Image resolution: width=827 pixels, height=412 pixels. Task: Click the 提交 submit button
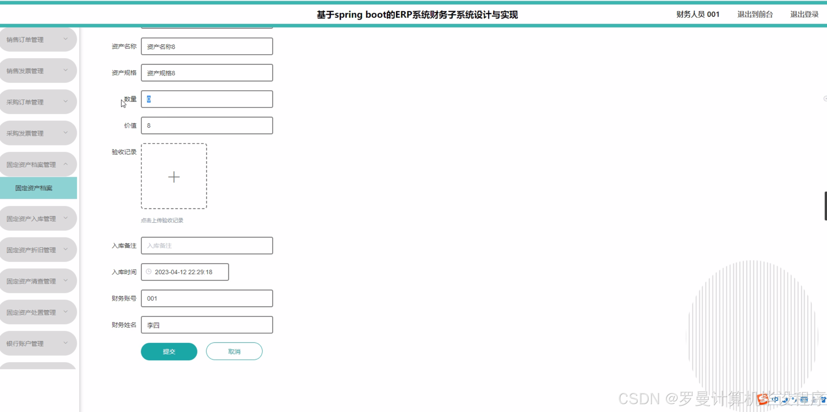(x=169, y=351)
